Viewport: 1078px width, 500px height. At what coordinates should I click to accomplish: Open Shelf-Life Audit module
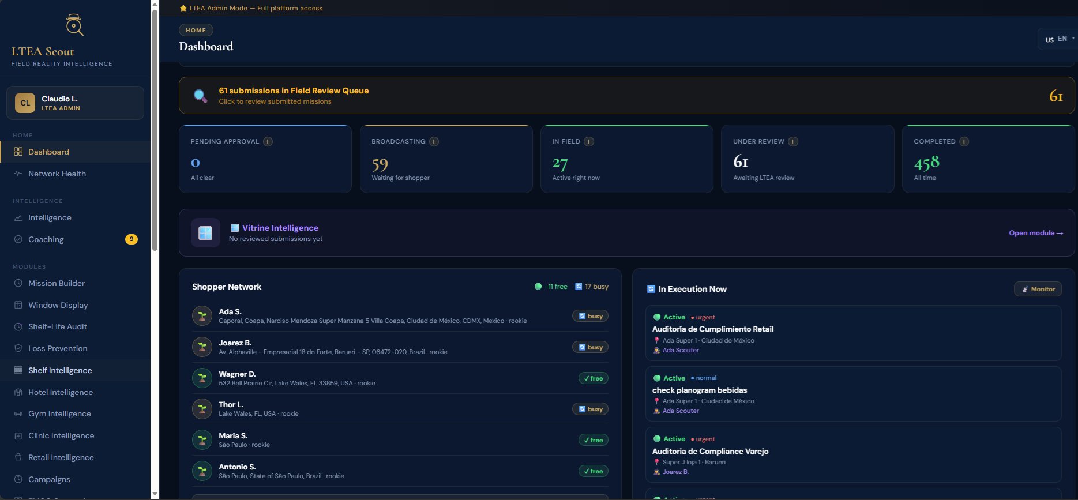coord(75,326)
